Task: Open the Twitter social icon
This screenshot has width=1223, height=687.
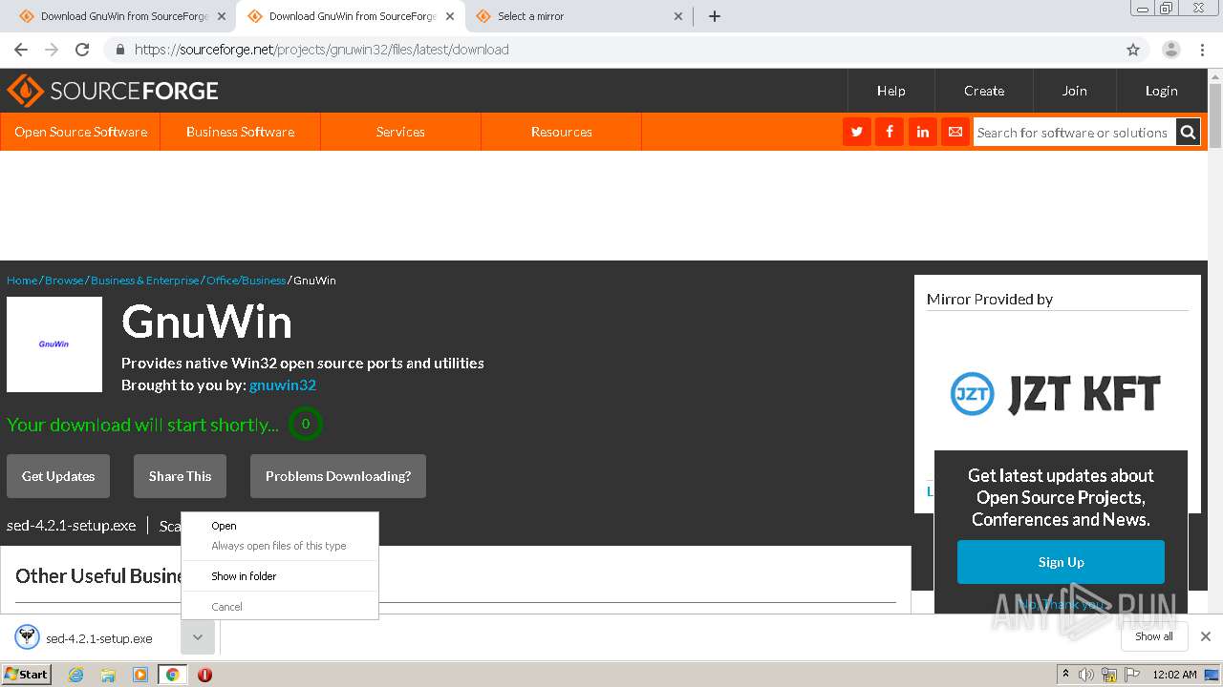Action: point(857,132)
